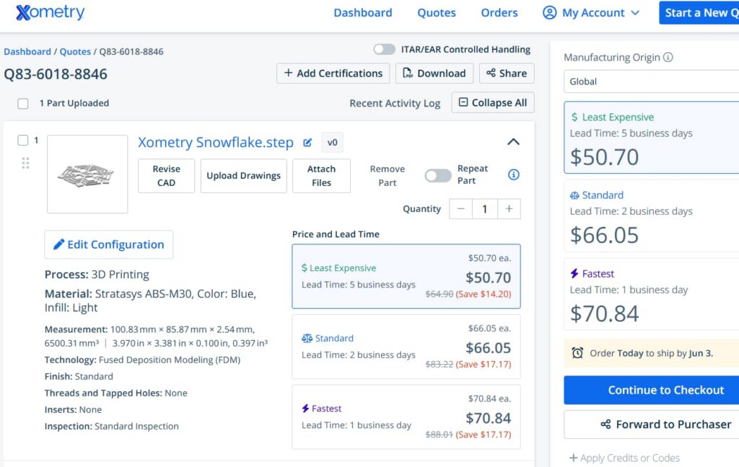
Task: Click Continue to Checkout
Action: 652,391
